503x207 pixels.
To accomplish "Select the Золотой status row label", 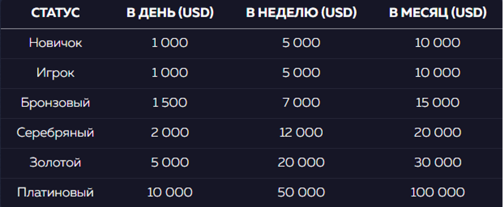I will coord(55,162).
